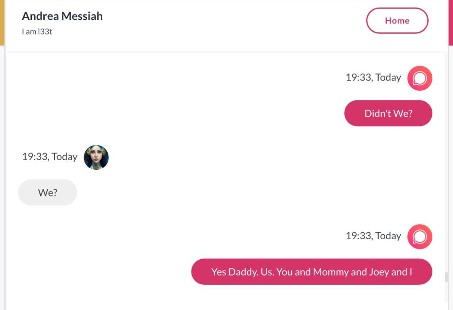Click timestamp above "Didn't We?" message

coord(373,77)
